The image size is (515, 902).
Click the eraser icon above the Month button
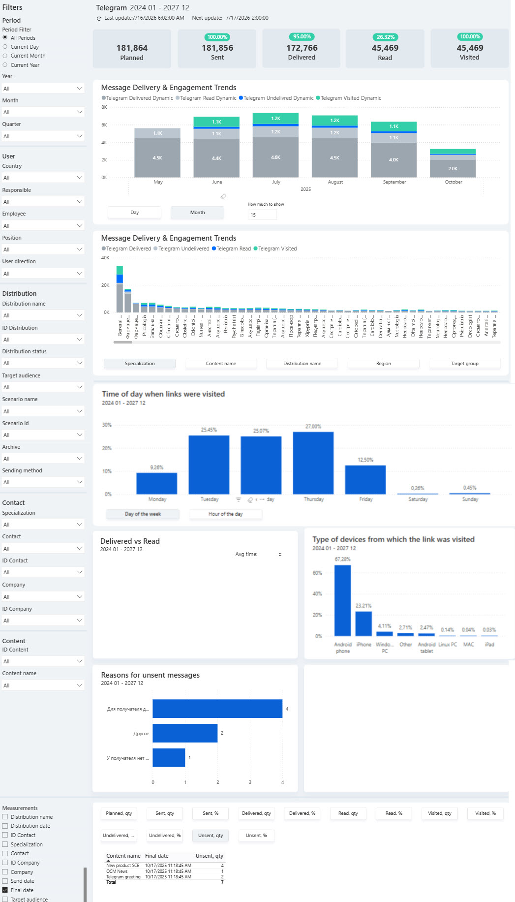tap(223, 196)
